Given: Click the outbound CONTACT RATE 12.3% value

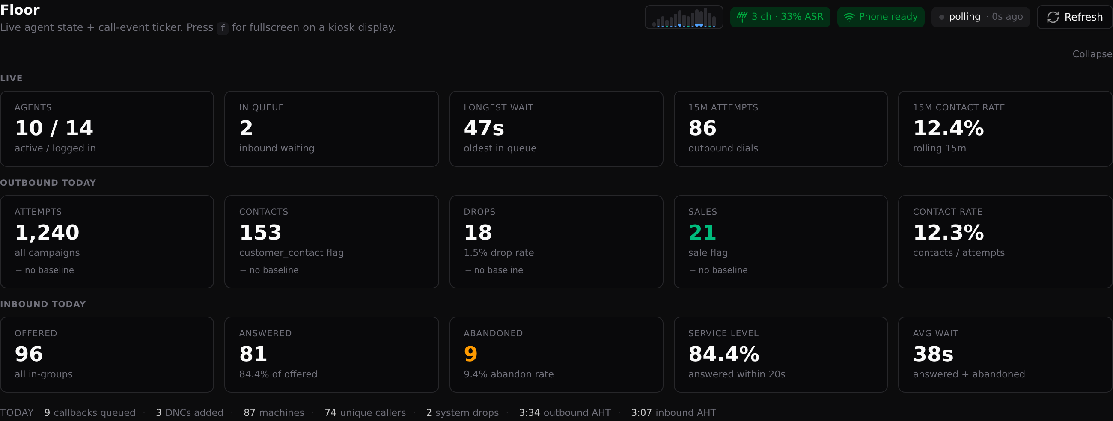Looking at the screenshot, I should click(x=948, y=233).
